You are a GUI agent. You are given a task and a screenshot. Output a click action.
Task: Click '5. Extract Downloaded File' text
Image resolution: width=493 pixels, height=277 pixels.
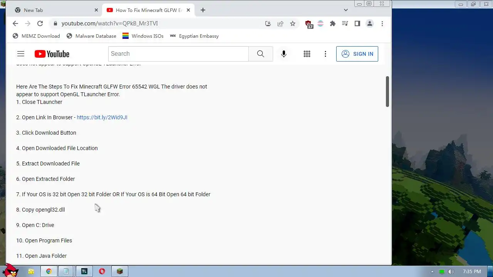pyautogui.click(x=48, y=164)
